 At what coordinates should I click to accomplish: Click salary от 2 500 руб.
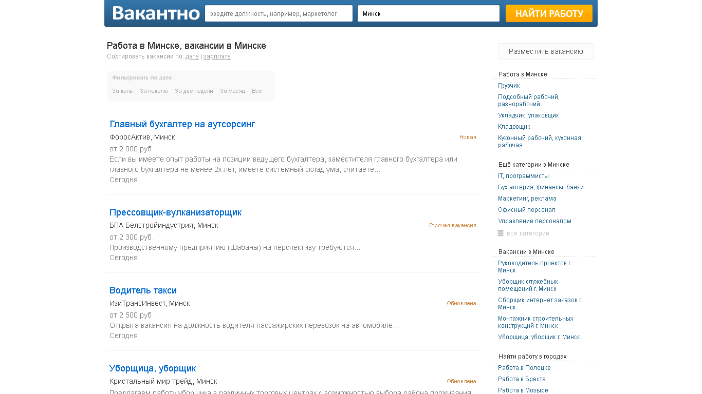click(x=132, y=315)
